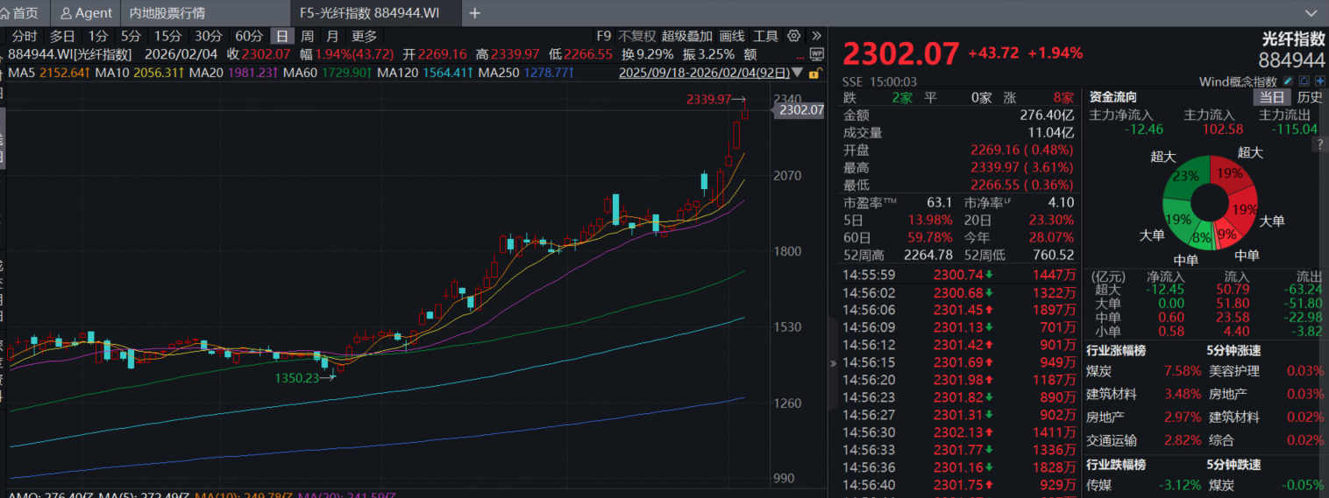Open the date range dropdown triangle
1329x498 pixels.
coord(796,73)
